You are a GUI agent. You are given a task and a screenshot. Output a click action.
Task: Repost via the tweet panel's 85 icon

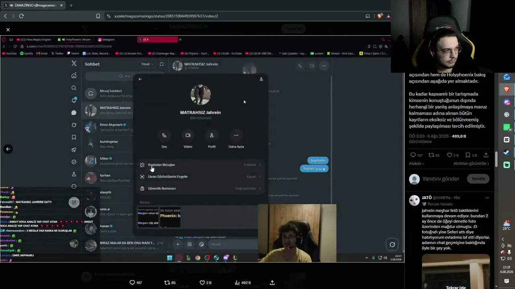point(434,155)
